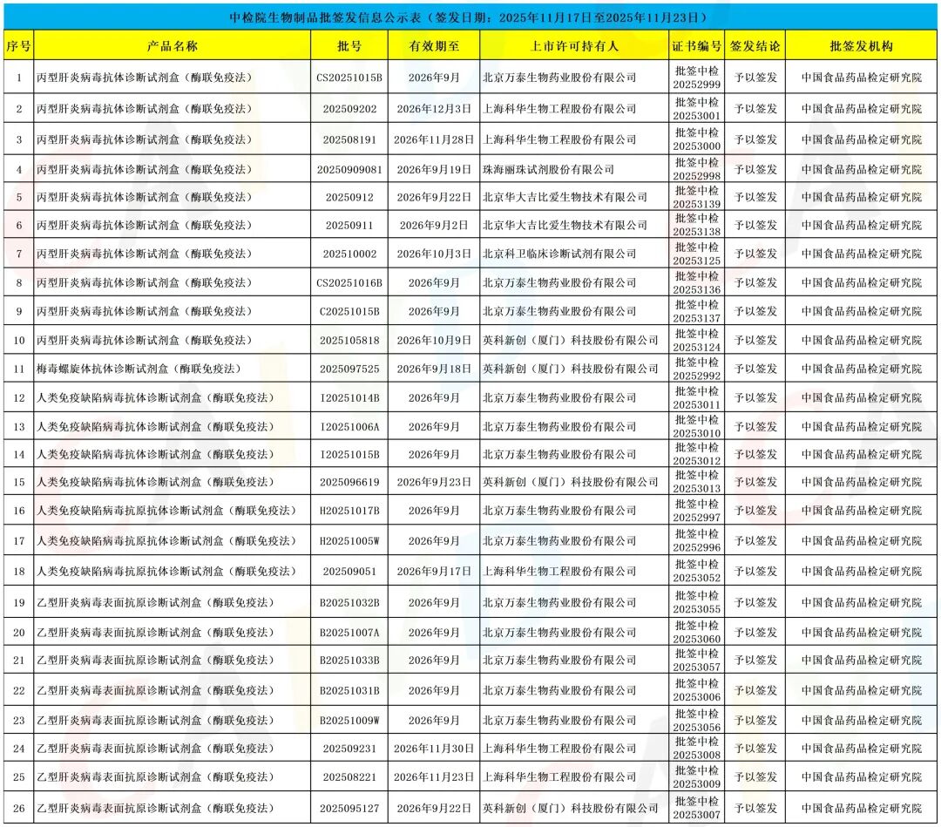Click batch number B20251007A

pyautogui.click(x=349, y=632)
